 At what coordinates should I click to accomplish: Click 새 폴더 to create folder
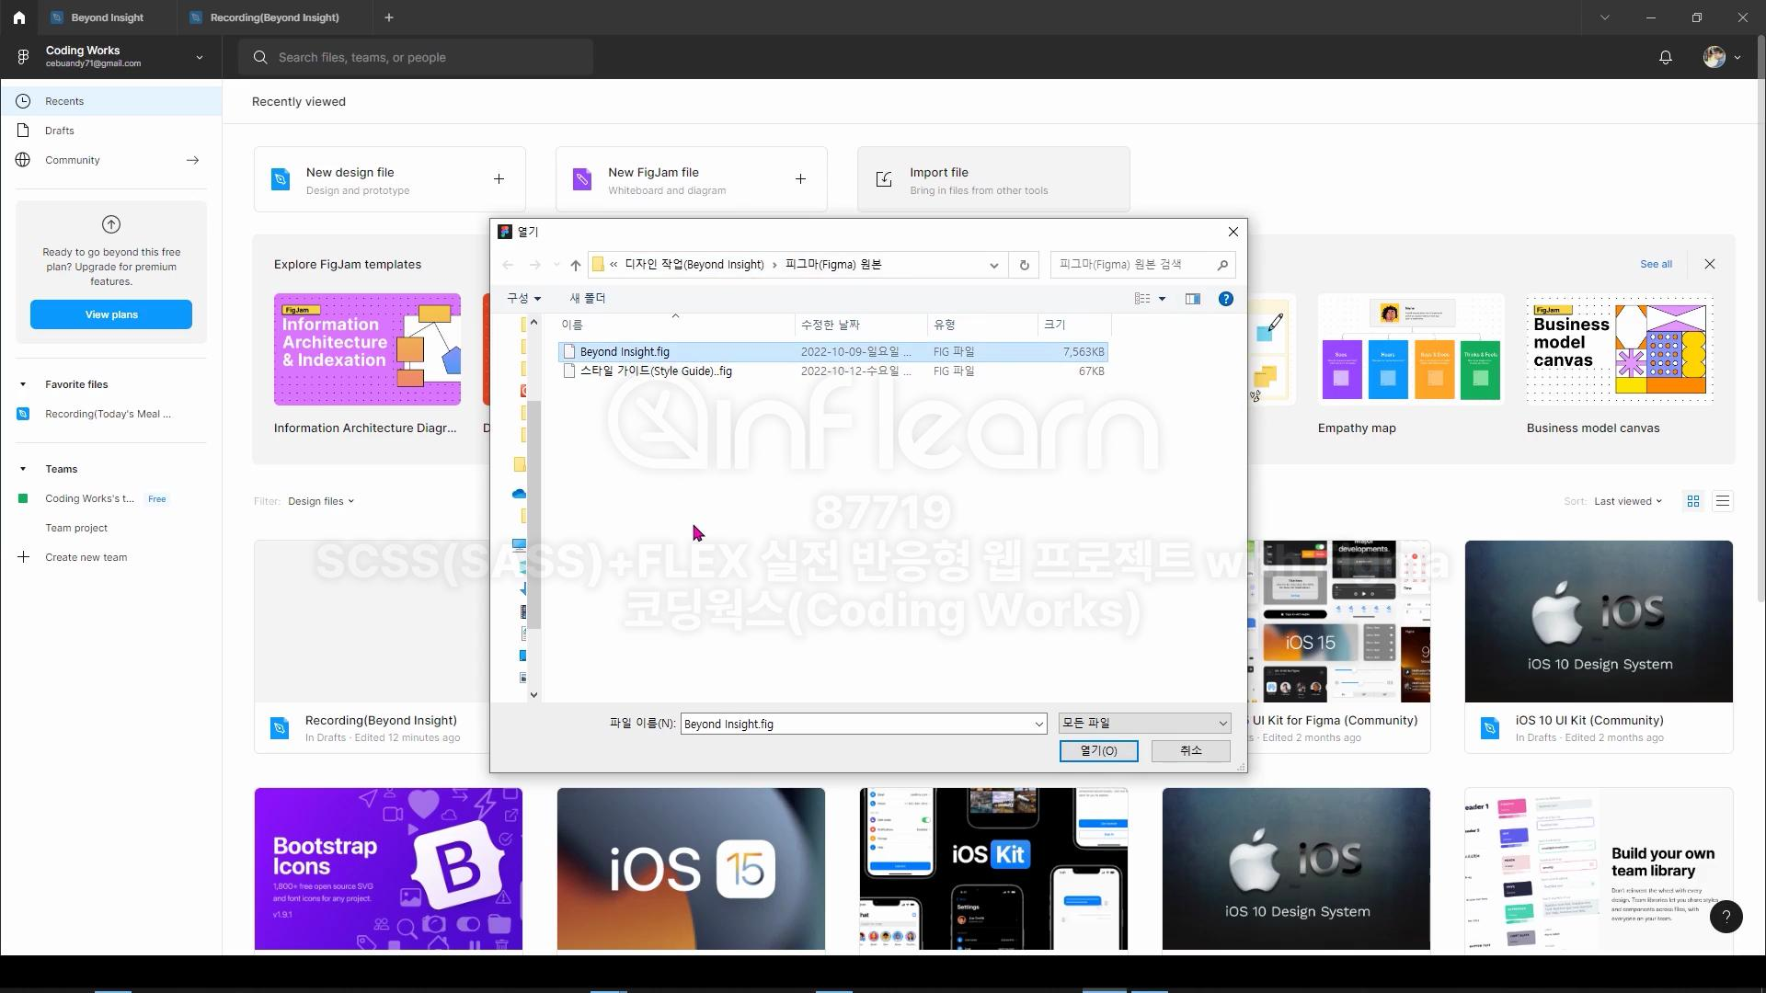(x=588, y=298)
